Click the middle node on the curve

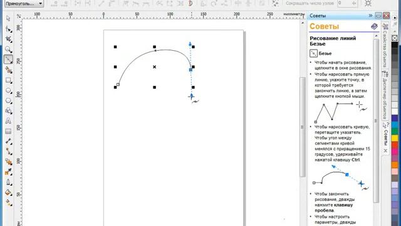pos(155,50)
